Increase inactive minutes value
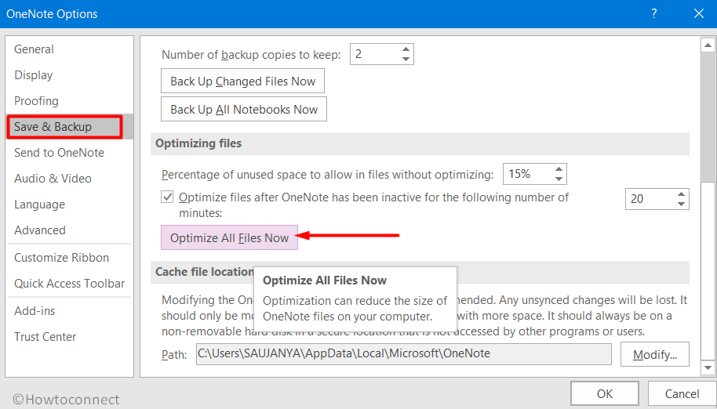 [x=682, y=194]
